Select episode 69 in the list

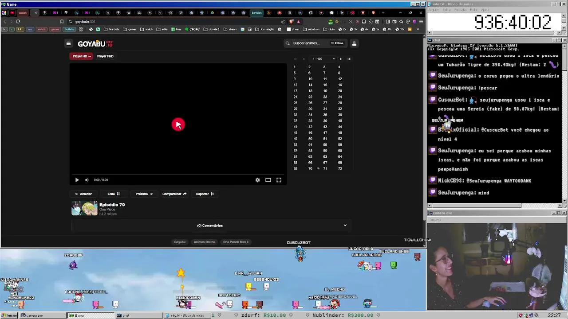295,169
